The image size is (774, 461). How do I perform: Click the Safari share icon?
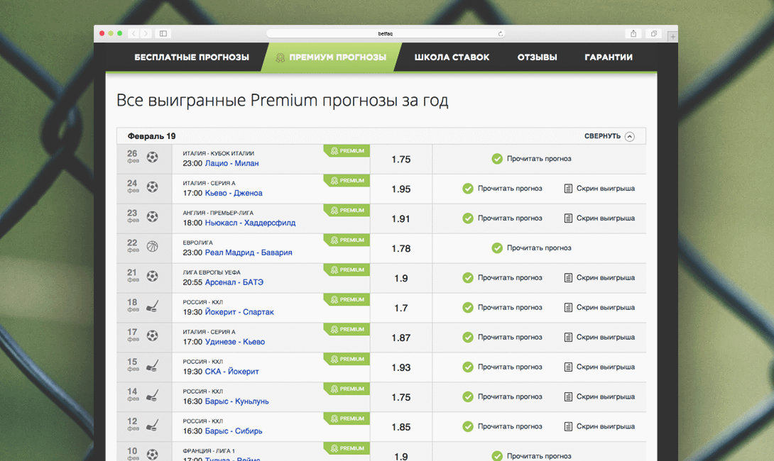[x=633, y=33]
